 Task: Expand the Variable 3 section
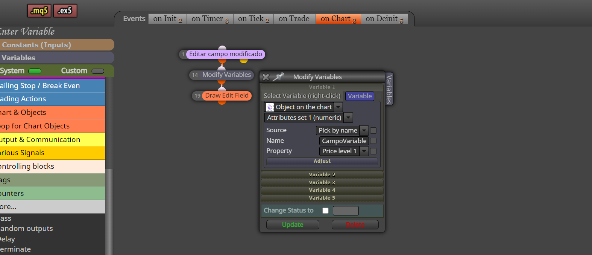[322, 182]
